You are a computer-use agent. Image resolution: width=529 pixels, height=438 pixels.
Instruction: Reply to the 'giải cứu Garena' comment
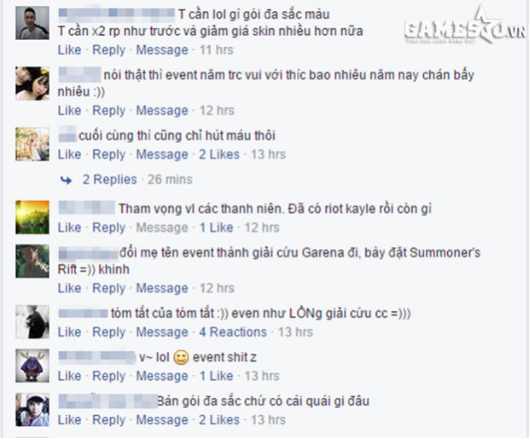click(108, 288)
